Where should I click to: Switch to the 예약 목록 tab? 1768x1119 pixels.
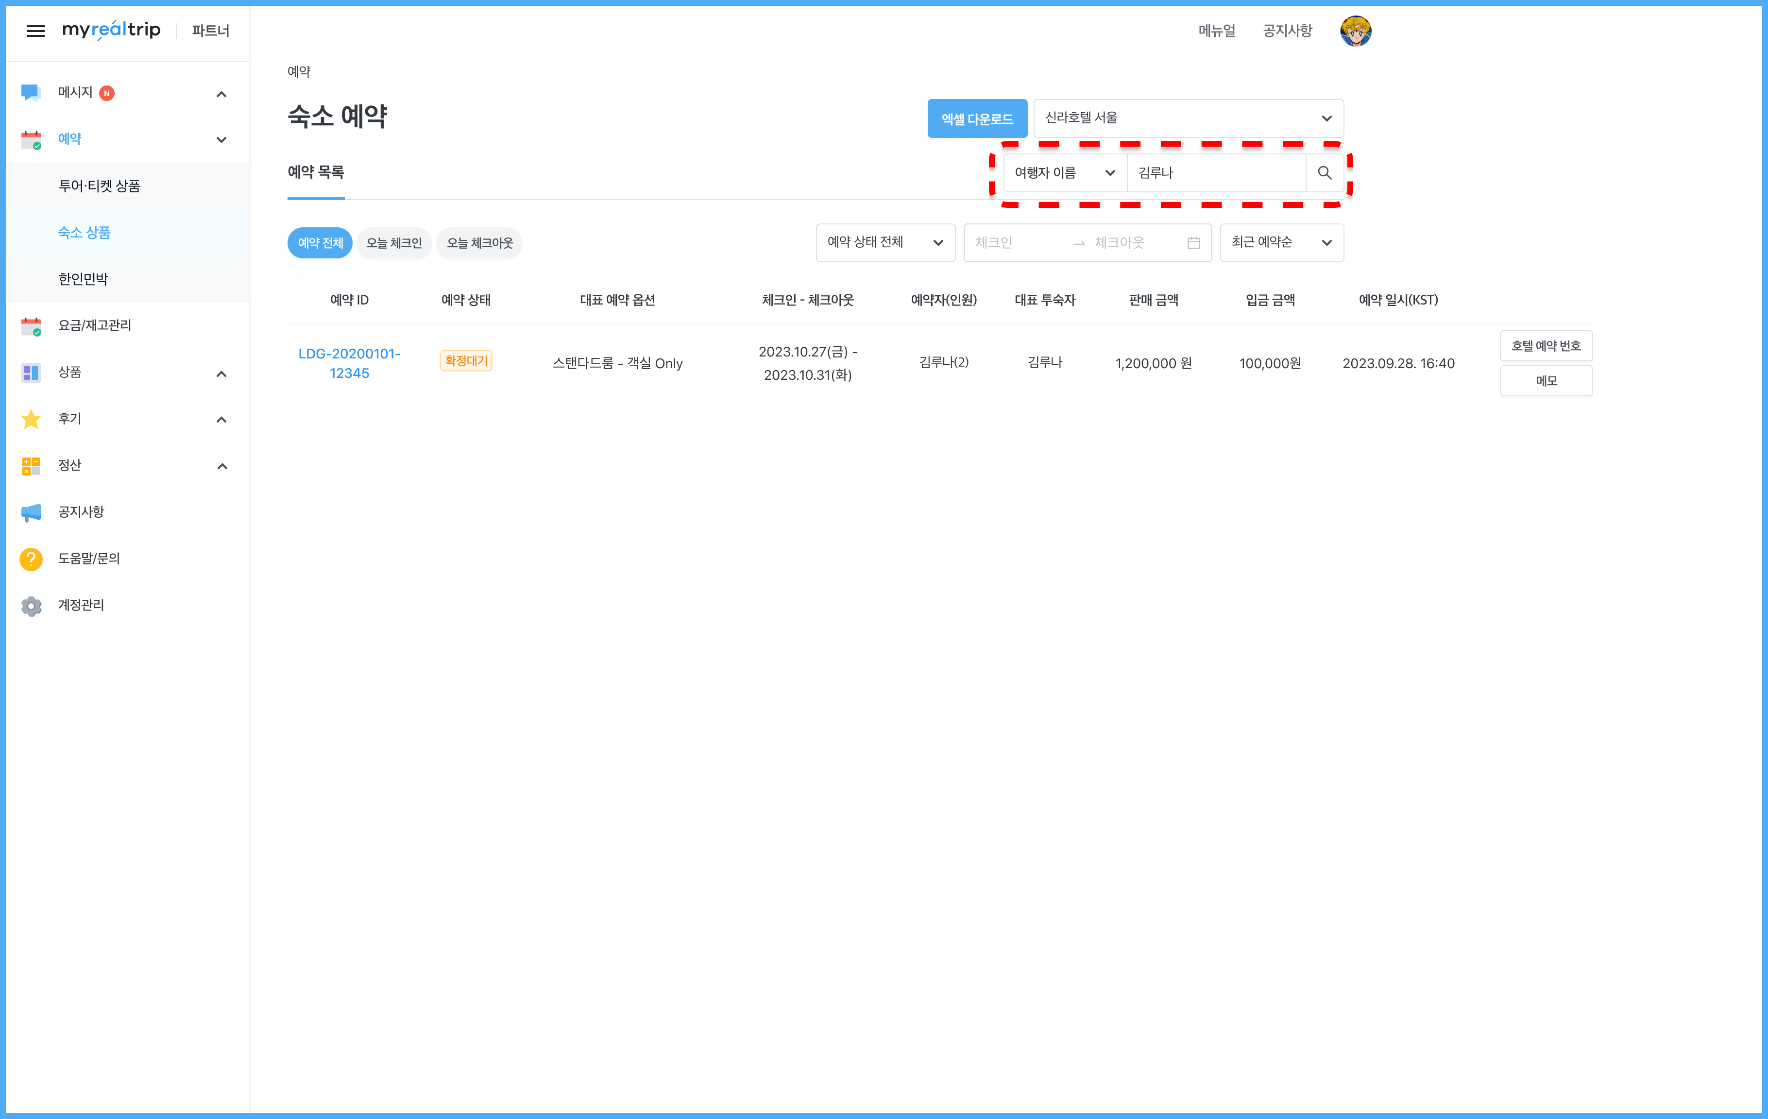316,172
